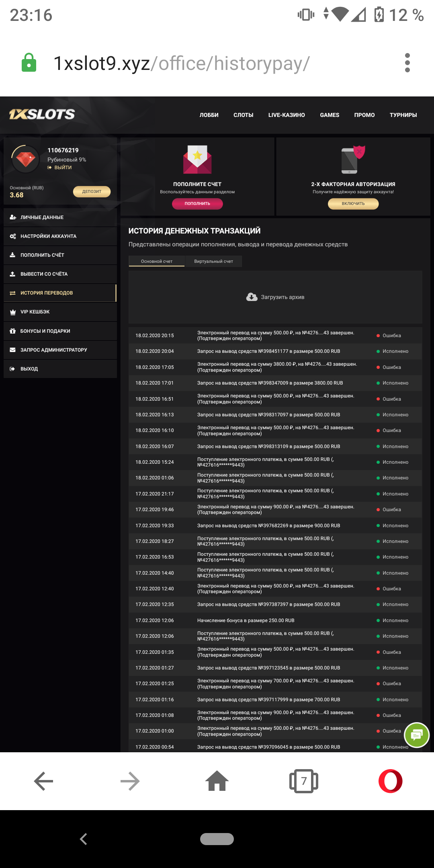
Task: Tap the ruby VIP status icon
Action: pos(26,159)
